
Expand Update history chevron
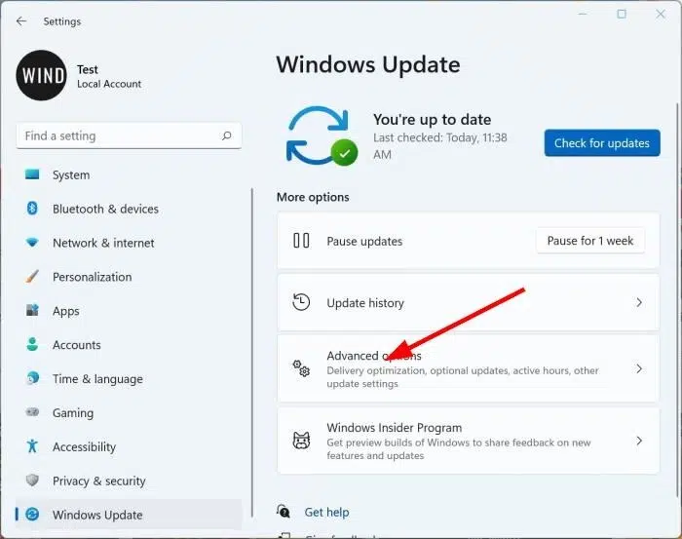639,302
